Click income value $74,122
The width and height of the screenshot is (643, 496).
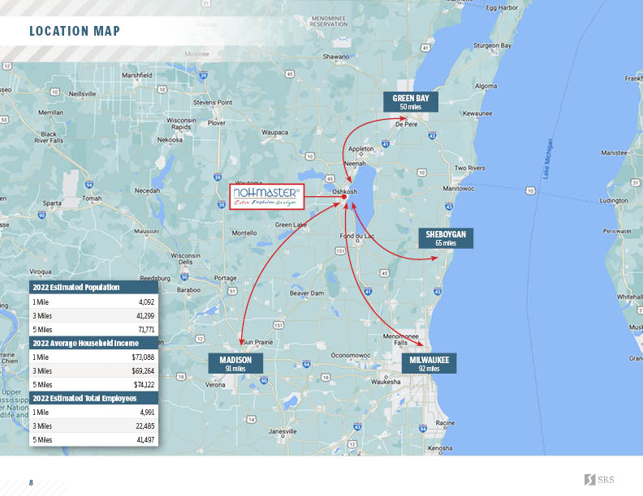[x=144, y=385]
